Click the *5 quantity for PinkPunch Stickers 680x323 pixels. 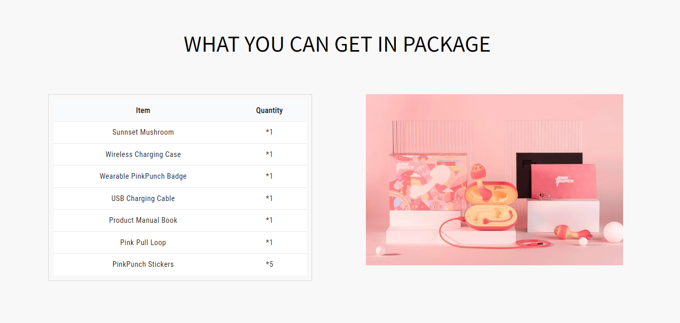tap(269, 264)
